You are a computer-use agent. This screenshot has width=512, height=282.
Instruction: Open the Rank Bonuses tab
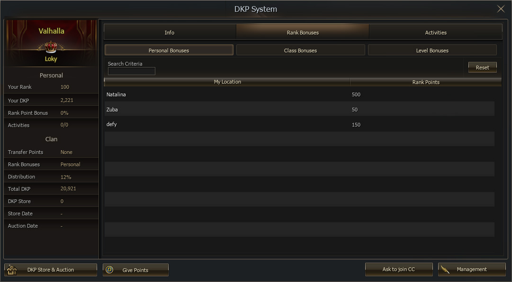[x=303, y=33]
